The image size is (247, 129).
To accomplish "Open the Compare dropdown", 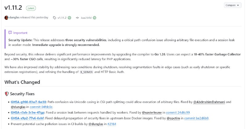I will [232, 5].
